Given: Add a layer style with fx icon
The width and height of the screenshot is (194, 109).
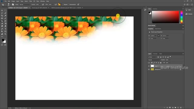Looking at the screenshot, I should [167, 108].
